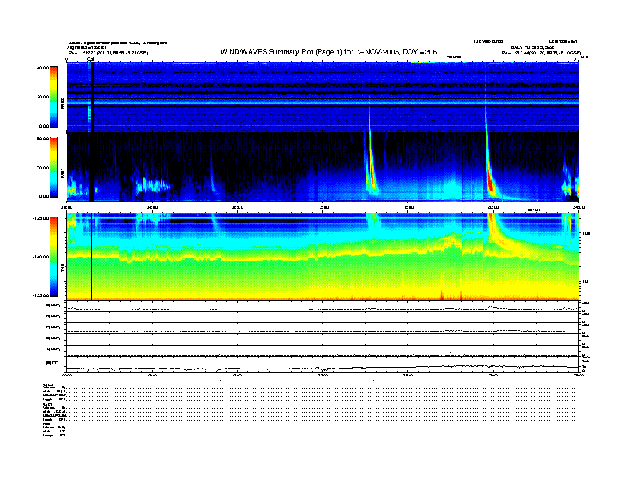Click the 24:00 tick label below RAD1 panel
Viewport: 624px width, 482px height.
(x=578, y=207)
